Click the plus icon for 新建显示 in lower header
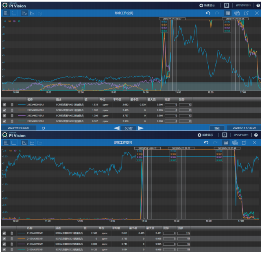 pos(200,135)
